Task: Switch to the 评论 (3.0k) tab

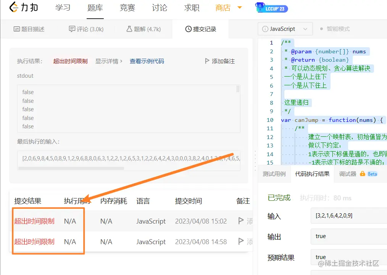Action: point(86,29)
